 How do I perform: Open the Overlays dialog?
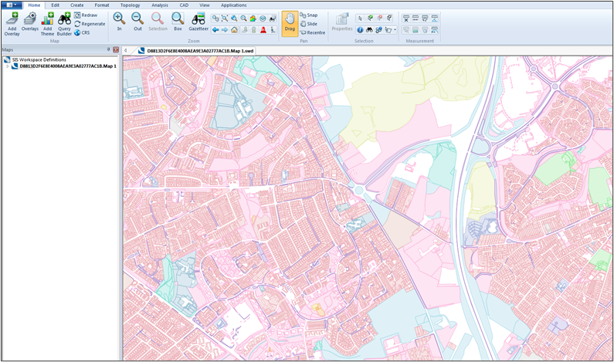(29, 20)
